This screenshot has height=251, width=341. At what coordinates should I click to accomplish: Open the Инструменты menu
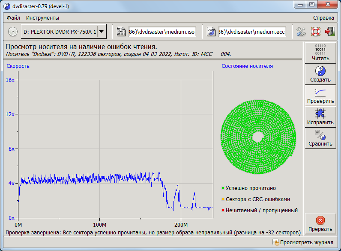pyautogui.click(x=42, y=18)
